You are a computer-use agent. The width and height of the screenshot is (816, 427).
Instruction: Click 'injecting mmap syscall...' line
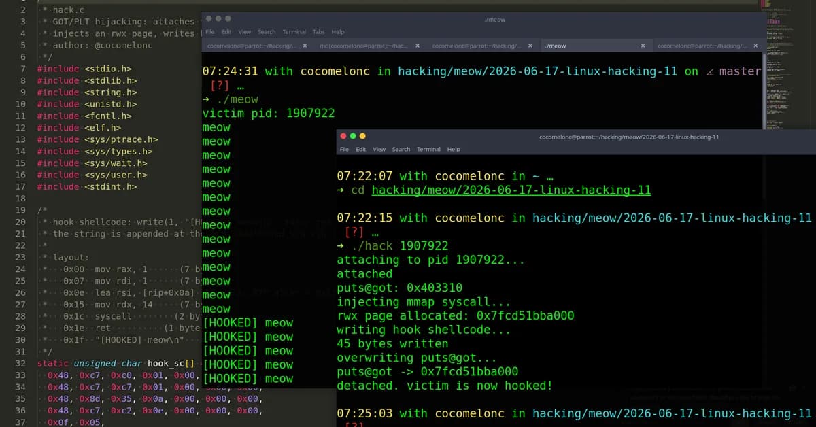click(x=424, y=302)
